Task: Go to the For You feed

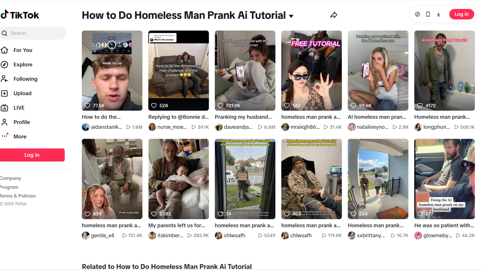Action: 23,50
